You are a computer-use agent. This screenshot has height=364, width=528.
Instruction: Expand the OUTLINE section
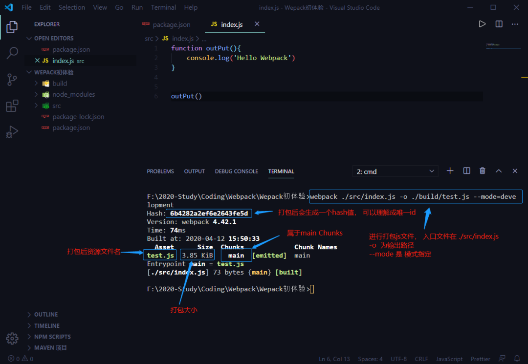click(46, 315)
